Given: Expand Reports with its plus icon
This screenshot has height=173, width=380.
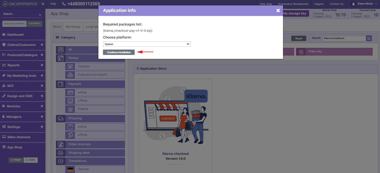Looking at the screenshot, I should click(x=42, y=65).
